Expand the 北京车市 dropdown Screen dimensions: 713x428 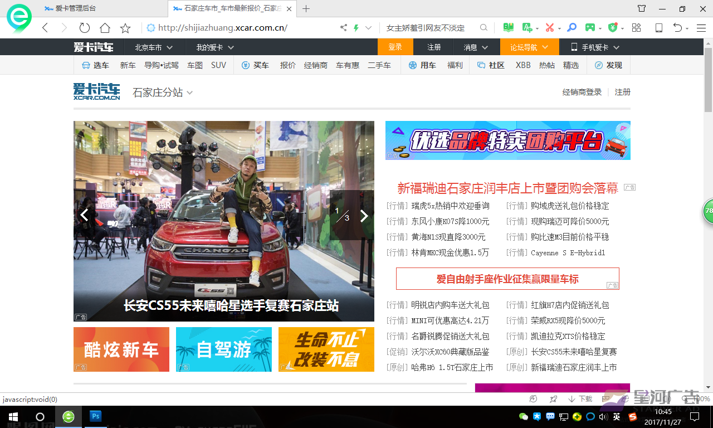pyautogui.click(x=154, y=47)
